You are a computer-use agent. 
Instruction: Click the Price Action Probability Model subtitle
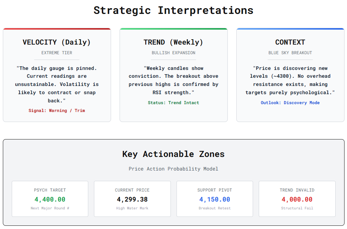[x=173, y=169]
